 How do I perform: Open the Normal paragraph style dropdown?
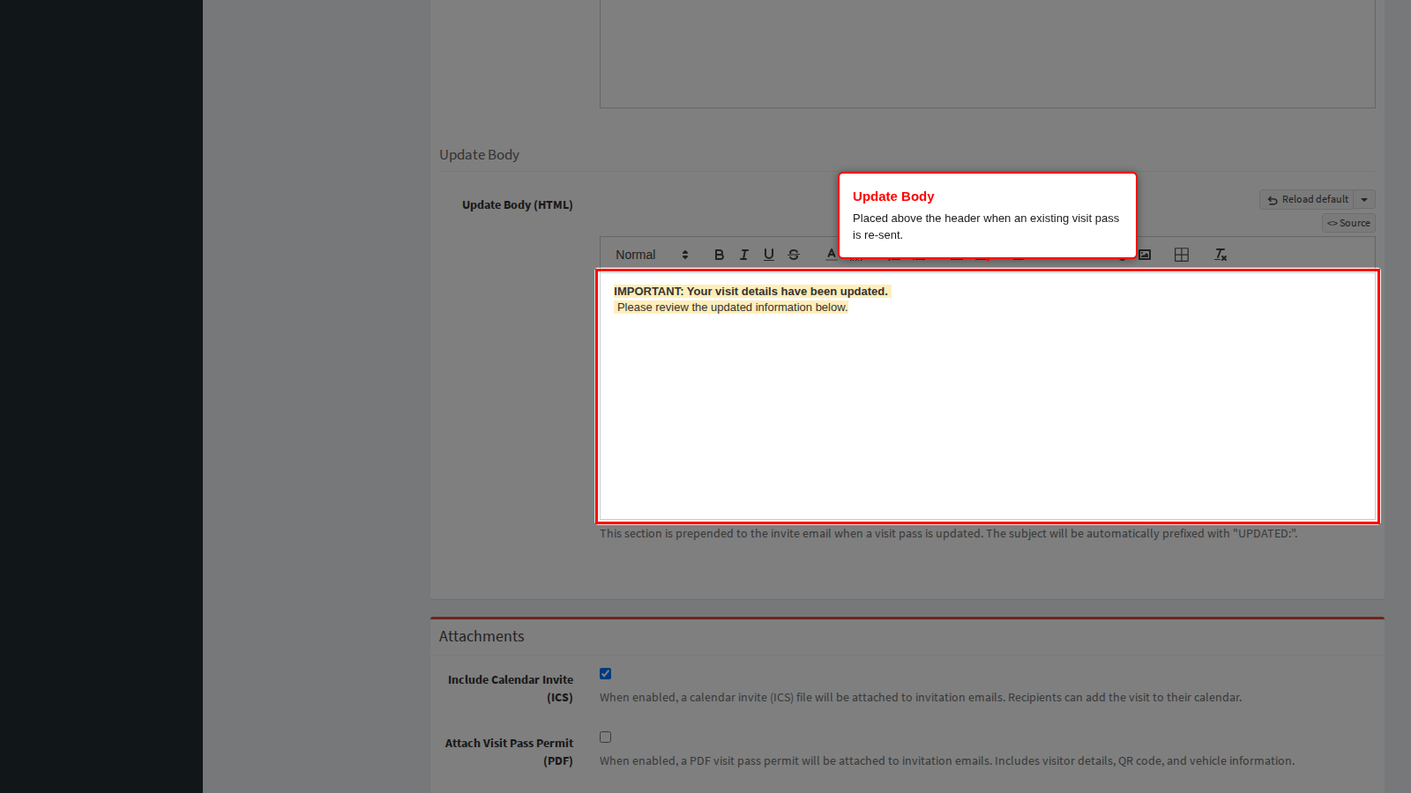(652, 255)
